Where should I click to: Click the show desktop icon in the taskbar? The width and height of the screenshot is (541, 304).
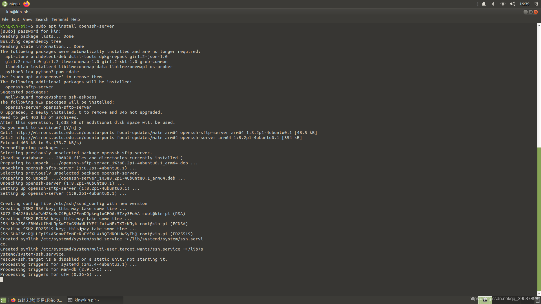click(3, 300)
